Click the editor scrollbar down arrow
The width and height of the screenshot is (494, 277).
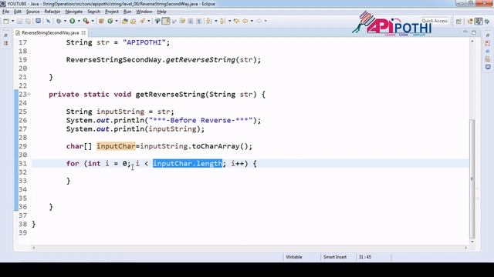pos(472,242)
